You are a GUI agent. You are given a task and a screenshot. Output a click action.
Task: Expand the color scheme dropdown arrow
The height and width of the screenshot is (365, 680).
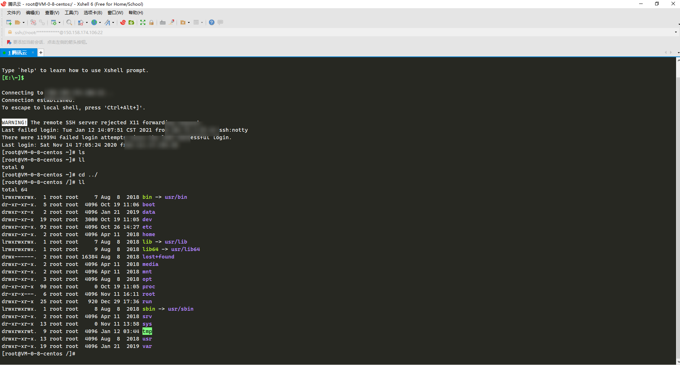tap(87, 22)
